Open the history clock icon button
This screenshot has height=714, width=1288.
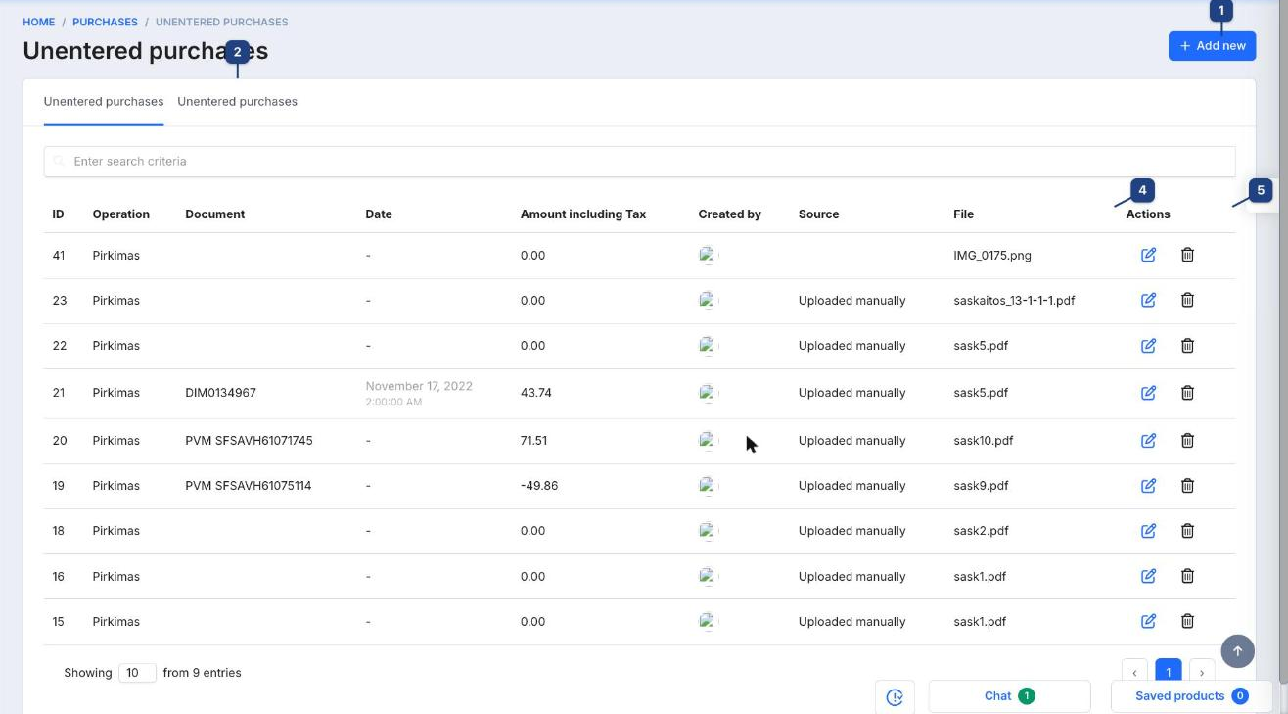[x=895, y=696]
